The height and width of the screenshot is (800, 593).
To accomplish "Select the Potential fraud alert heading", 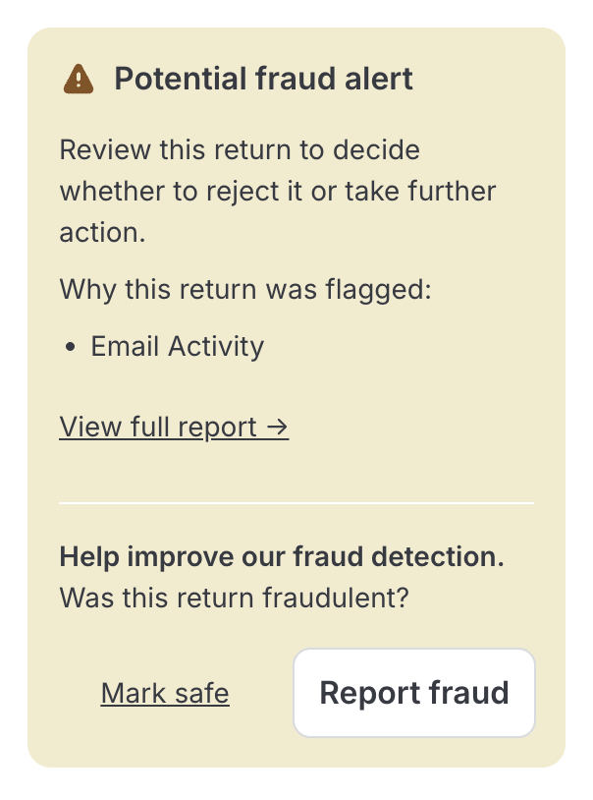I will [264, 79].
